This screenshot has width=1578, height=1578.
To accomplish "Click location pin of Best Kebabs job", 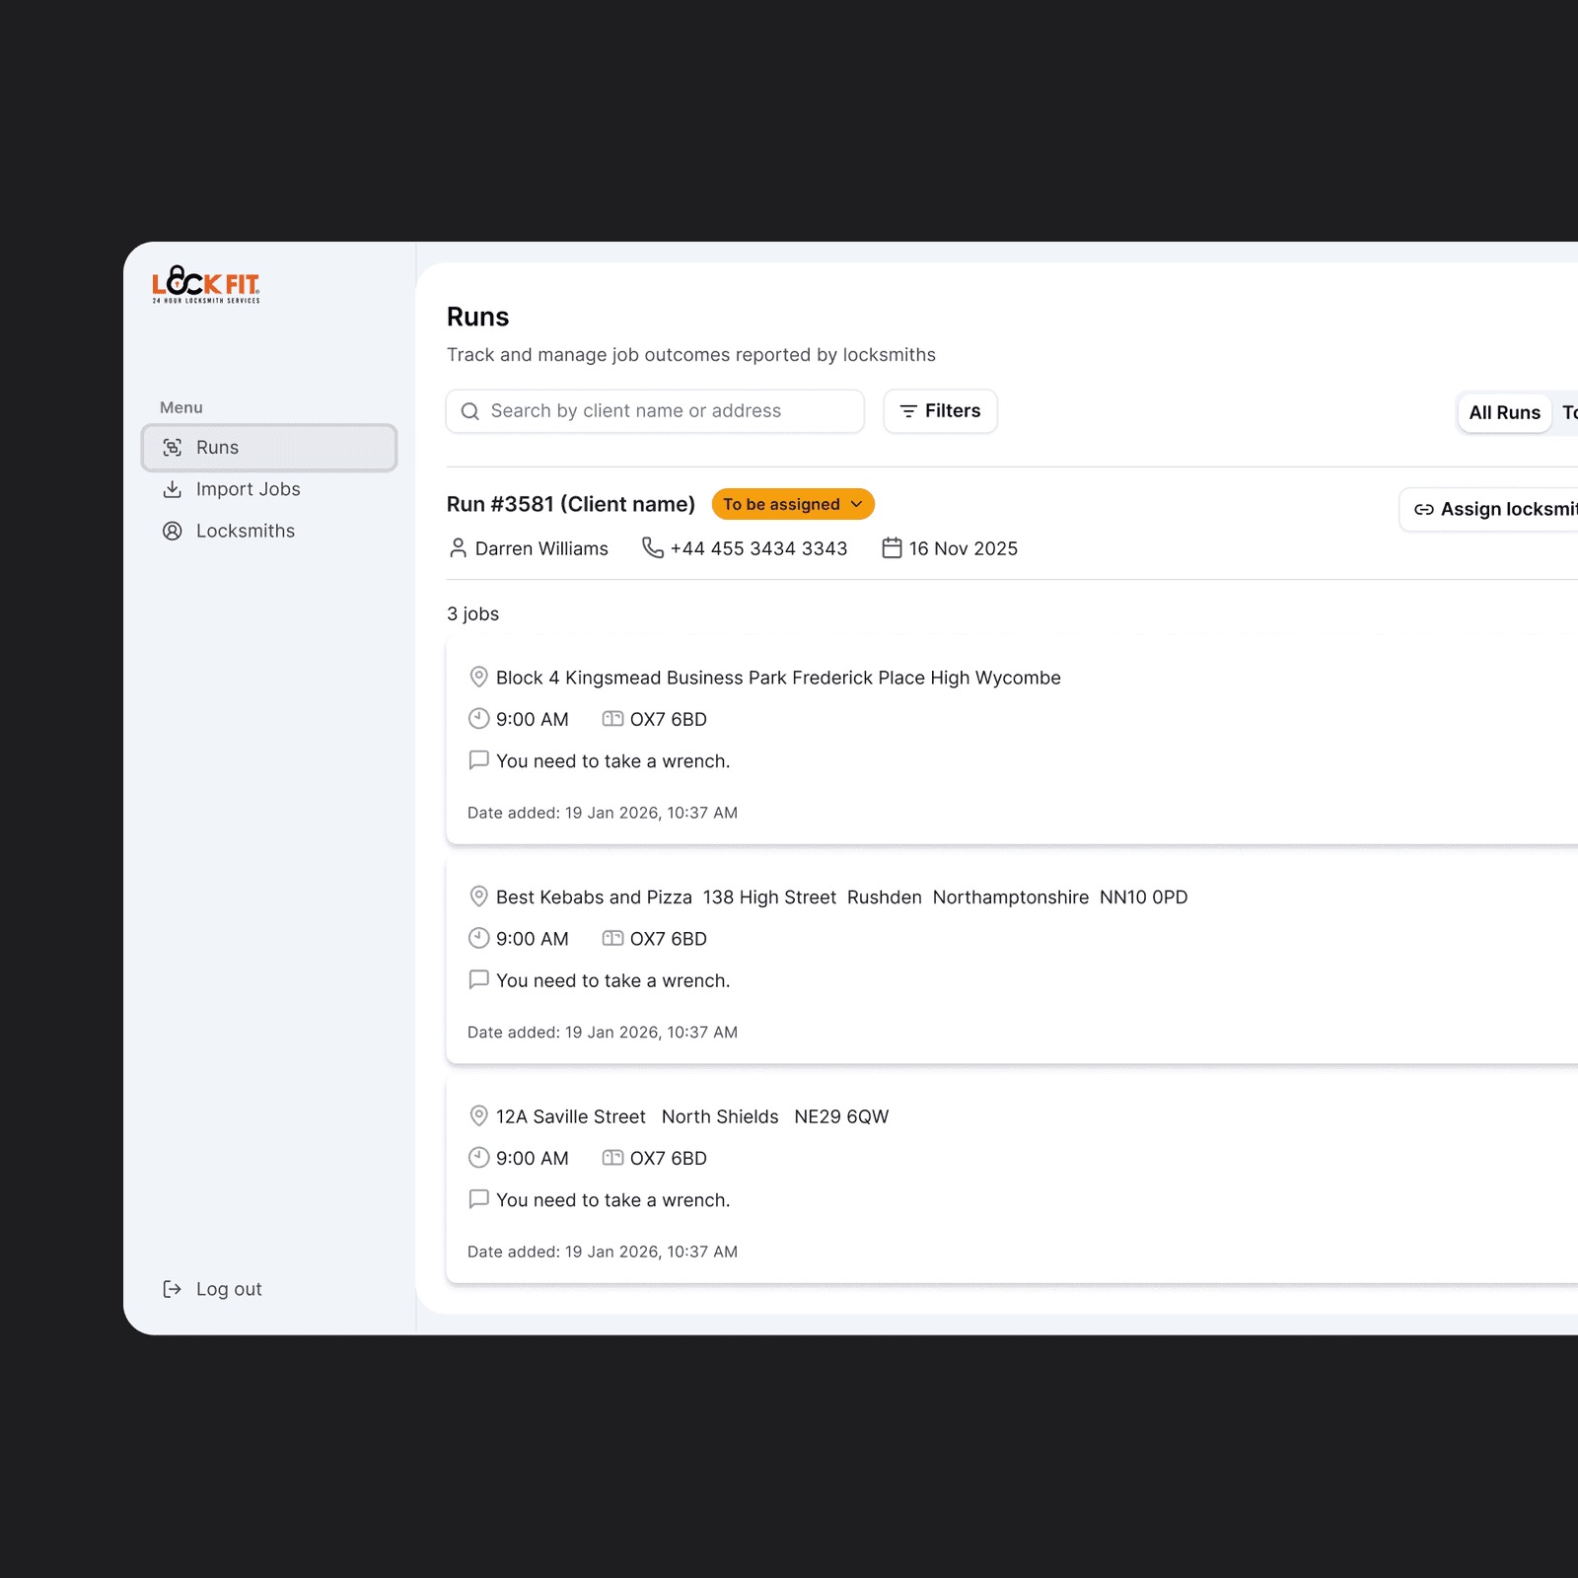I will coord(478,897).
